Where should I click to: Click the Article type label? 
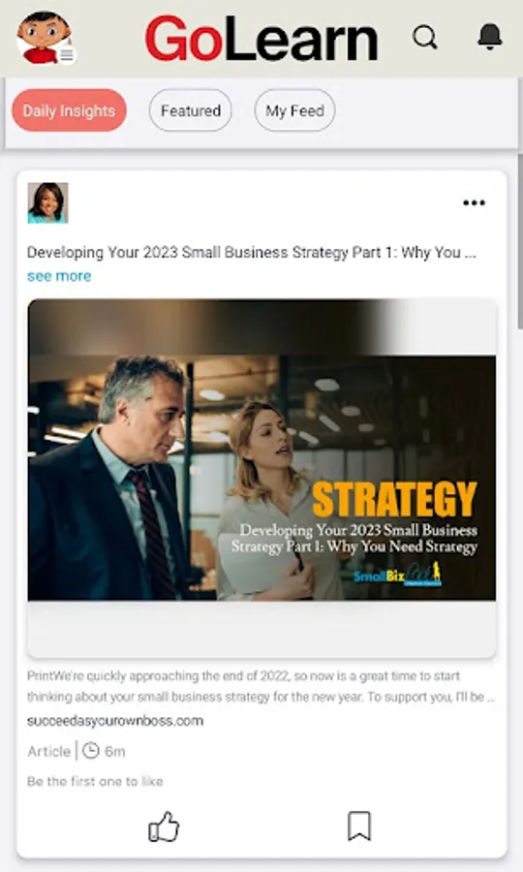pos(48,751)
